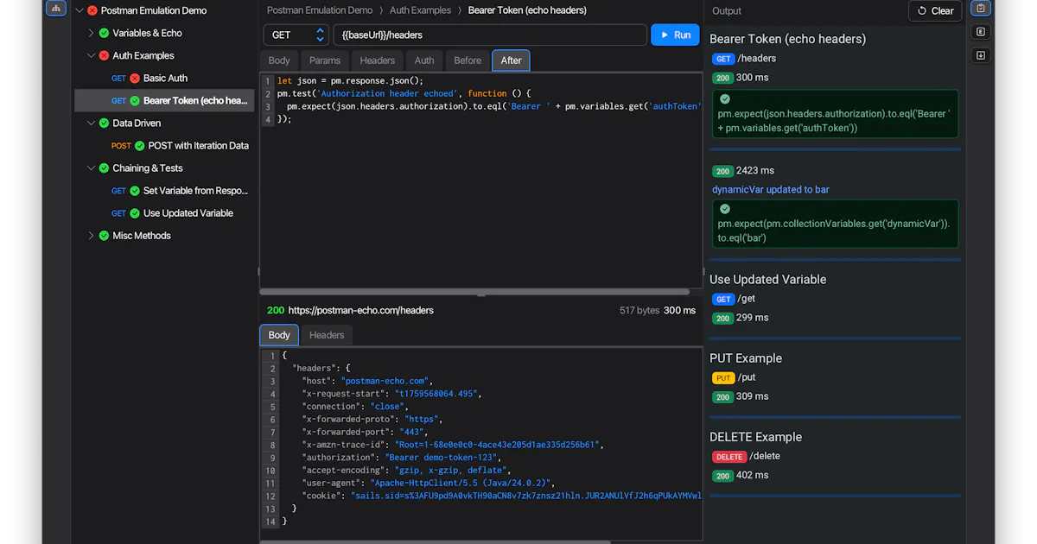Open the collection tree sidebar icon
This screenshot has height=544, width=1037.
pyautogui.click(x=56, y=9)
